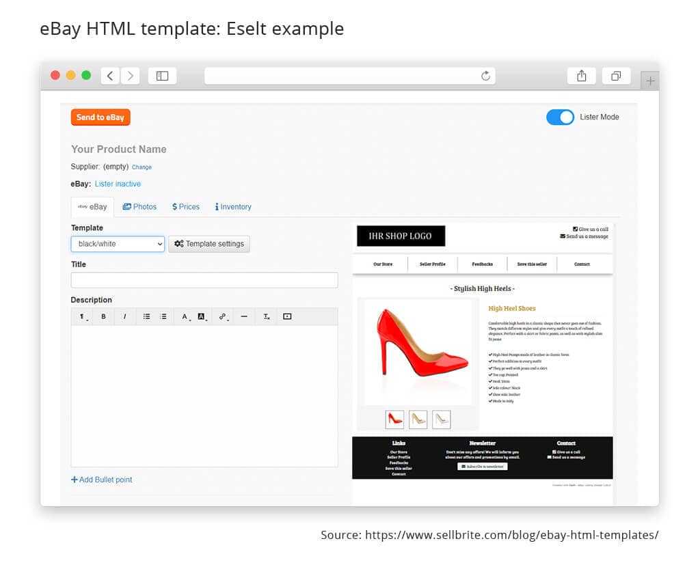Click the IHR SHOP LOGO banner in the preview
Viewport: 700px width, 567px height.
click(401, 236)
